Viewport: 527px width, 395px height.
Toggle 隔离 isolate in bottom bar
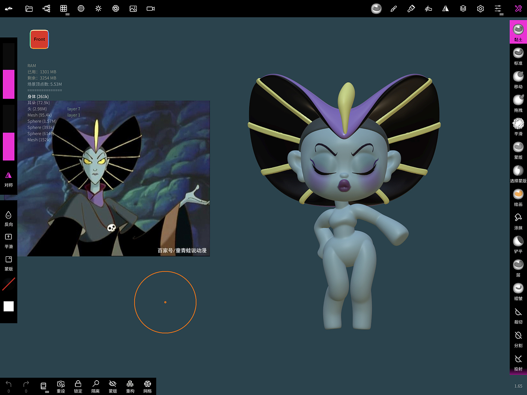(x=96, y=387)
